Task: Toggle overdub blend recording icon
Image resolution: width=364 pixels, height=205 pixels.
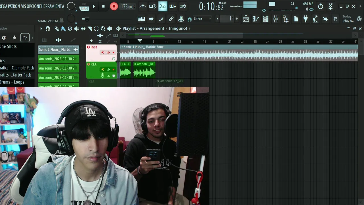Action: pyautogui.click(x=173, y=6)
